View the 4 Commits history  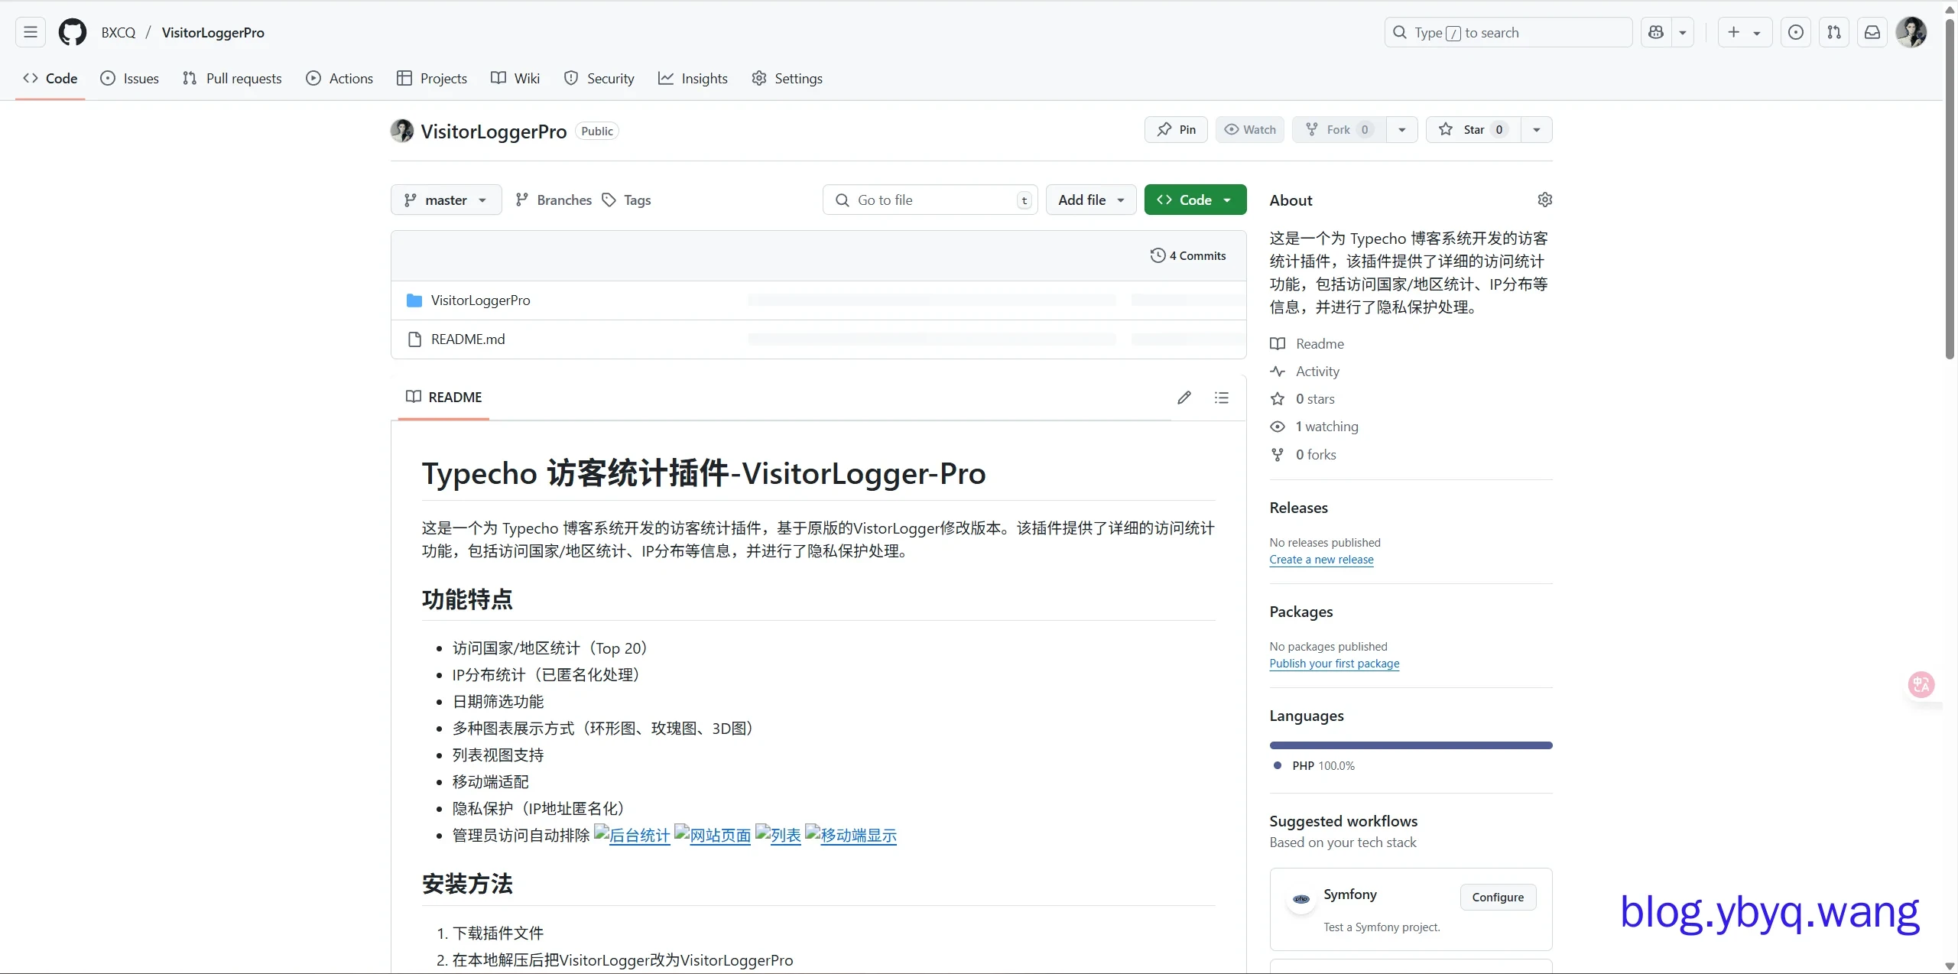1188,255
